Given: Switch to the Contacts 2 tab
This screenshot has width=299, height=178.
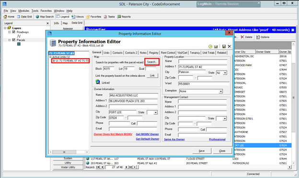Looking at the screenshot, I should pyautogui.click(x=131, y=53).
